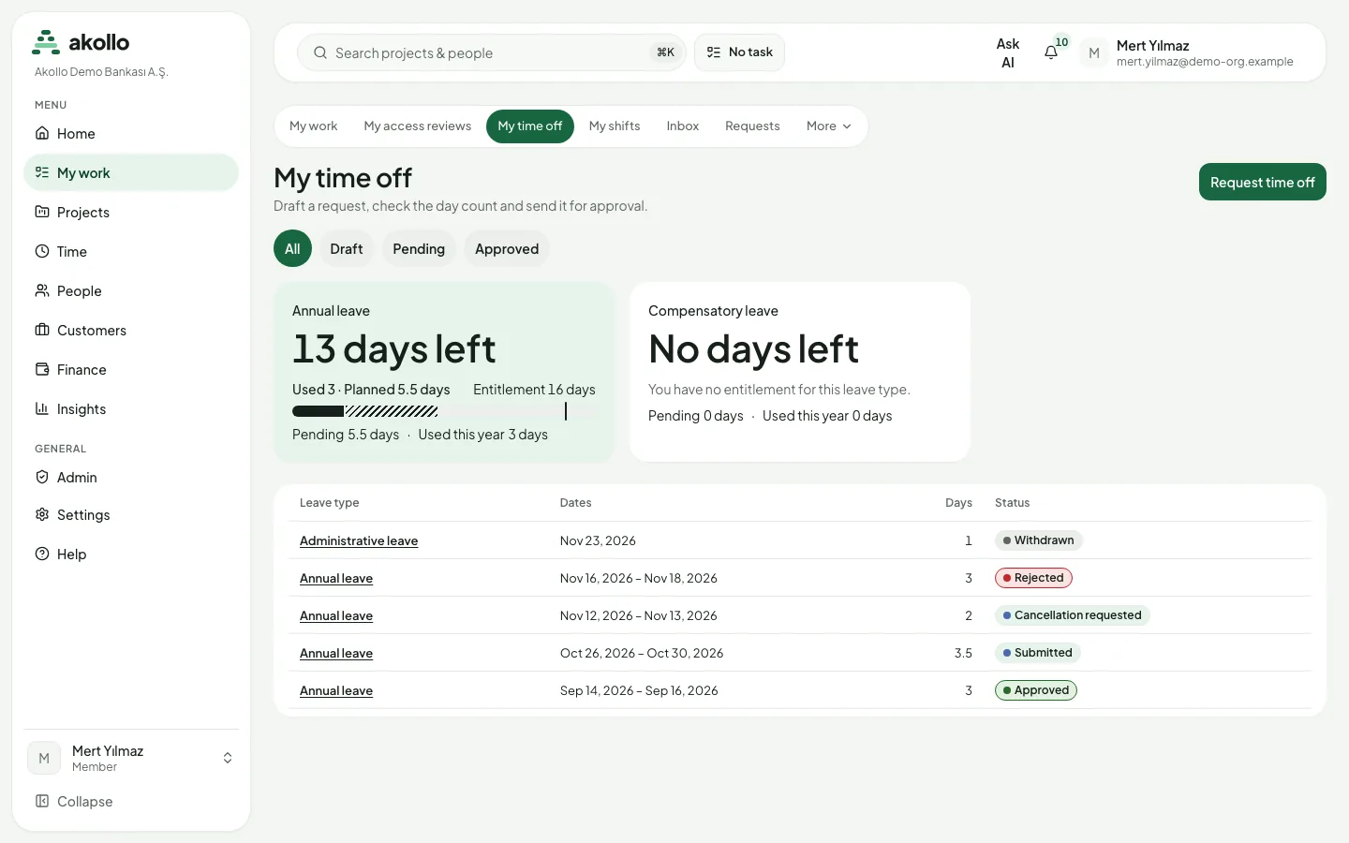The image size is (1349, 843).
Task: Select My work in the sidebar
Action: click(131, 173)
